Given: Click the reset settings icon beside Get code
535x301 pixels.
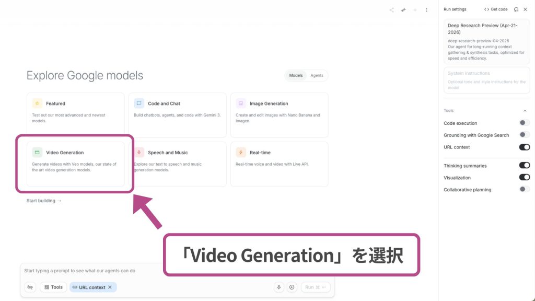Looking at the screenshot, I should [x=516, y=9].
